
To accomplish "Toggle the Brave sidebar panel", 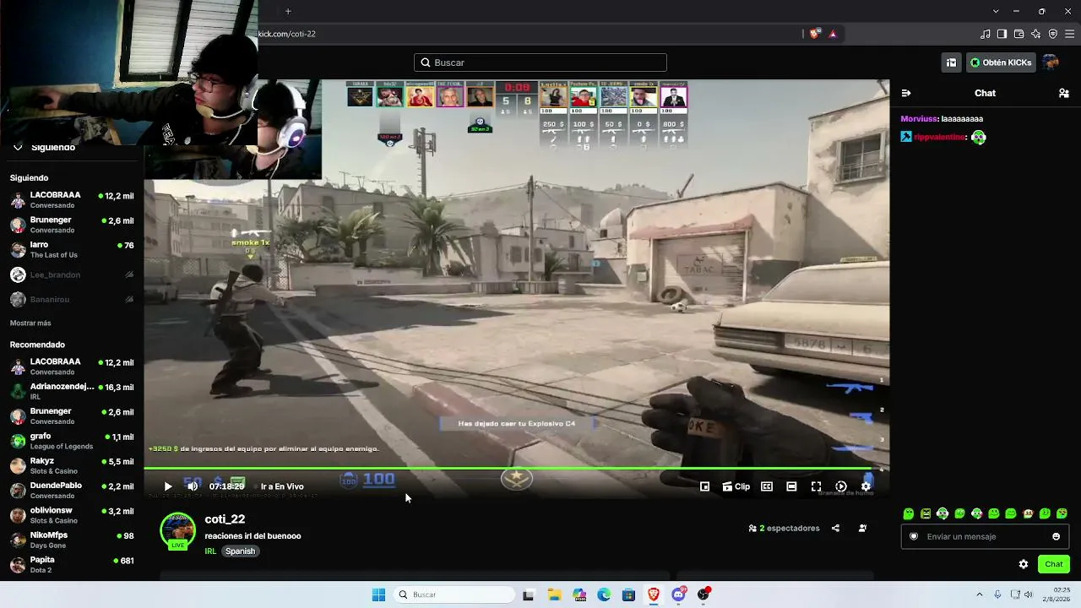I will 1002,34.
